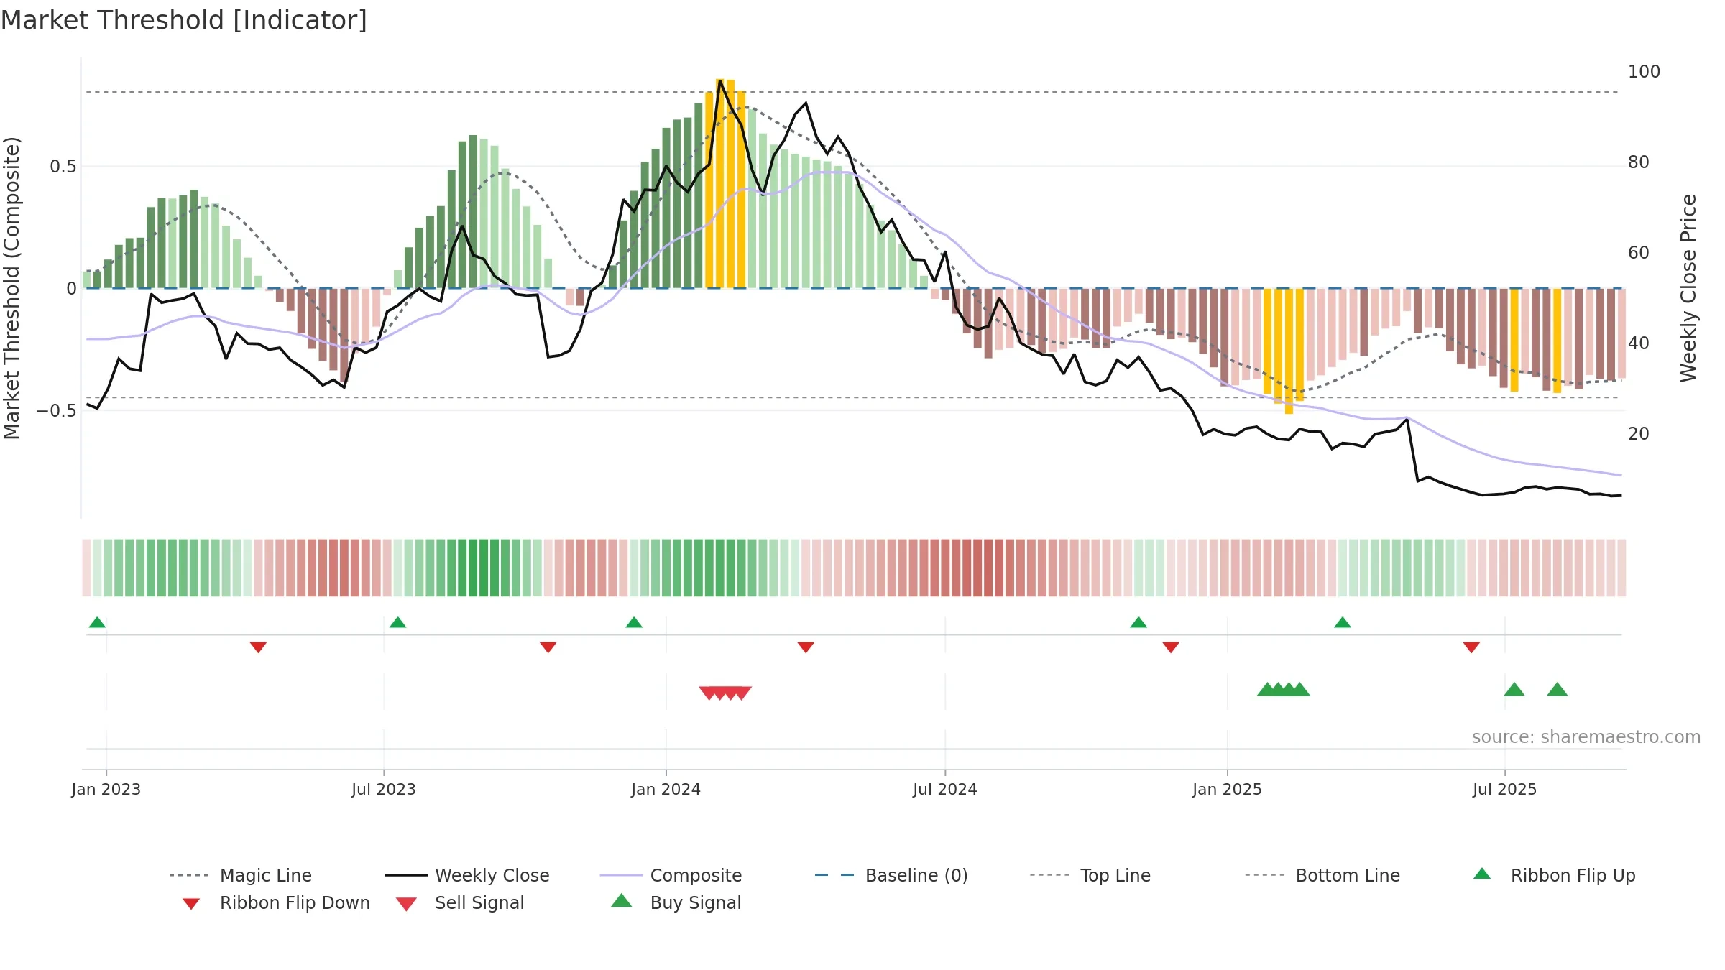
Task: Toggle the Ribbon Flip Down legend entry
Action: (276, 902)
